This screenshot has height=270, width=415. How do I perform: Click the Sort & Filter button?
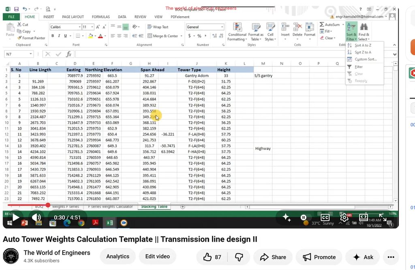click(351, 32)
